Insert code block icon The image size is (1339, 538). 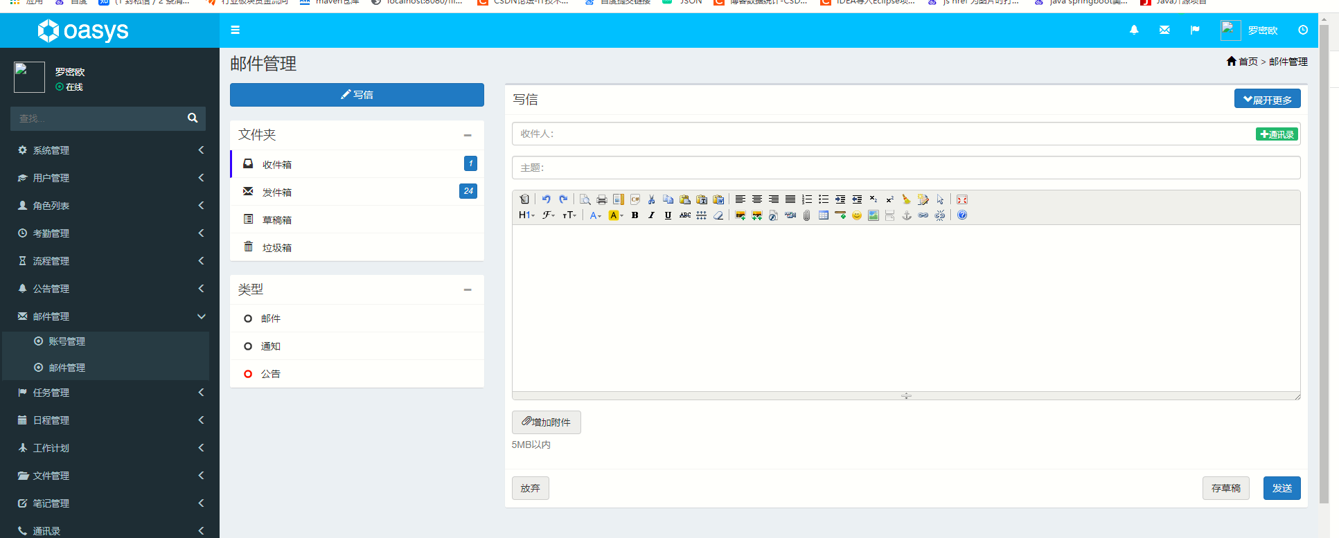[x=635, y=199]
